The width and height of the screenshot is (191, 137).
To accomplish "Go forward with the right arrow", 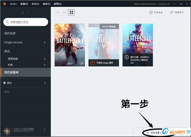I will pyautogui.click(x=27, y=12).
